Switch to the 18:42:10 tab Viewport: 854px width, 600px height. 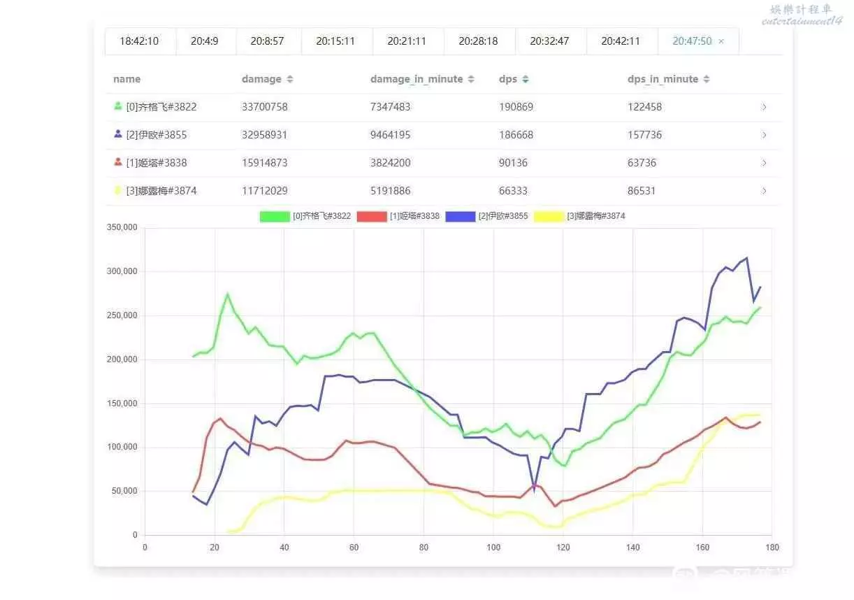[x=139, y=41]
